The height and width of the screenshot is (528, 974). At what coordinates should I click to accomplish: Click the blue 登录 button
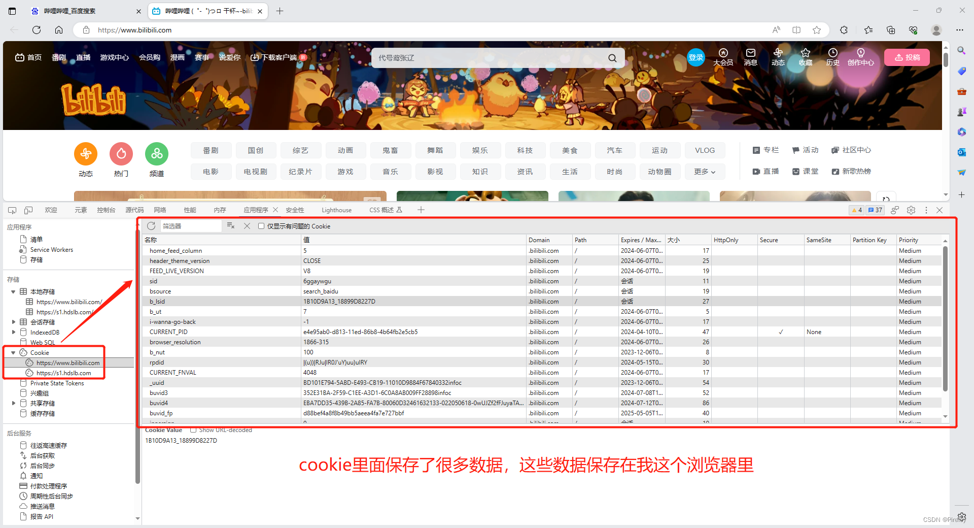pyautogui.click(x=695, y=57)
